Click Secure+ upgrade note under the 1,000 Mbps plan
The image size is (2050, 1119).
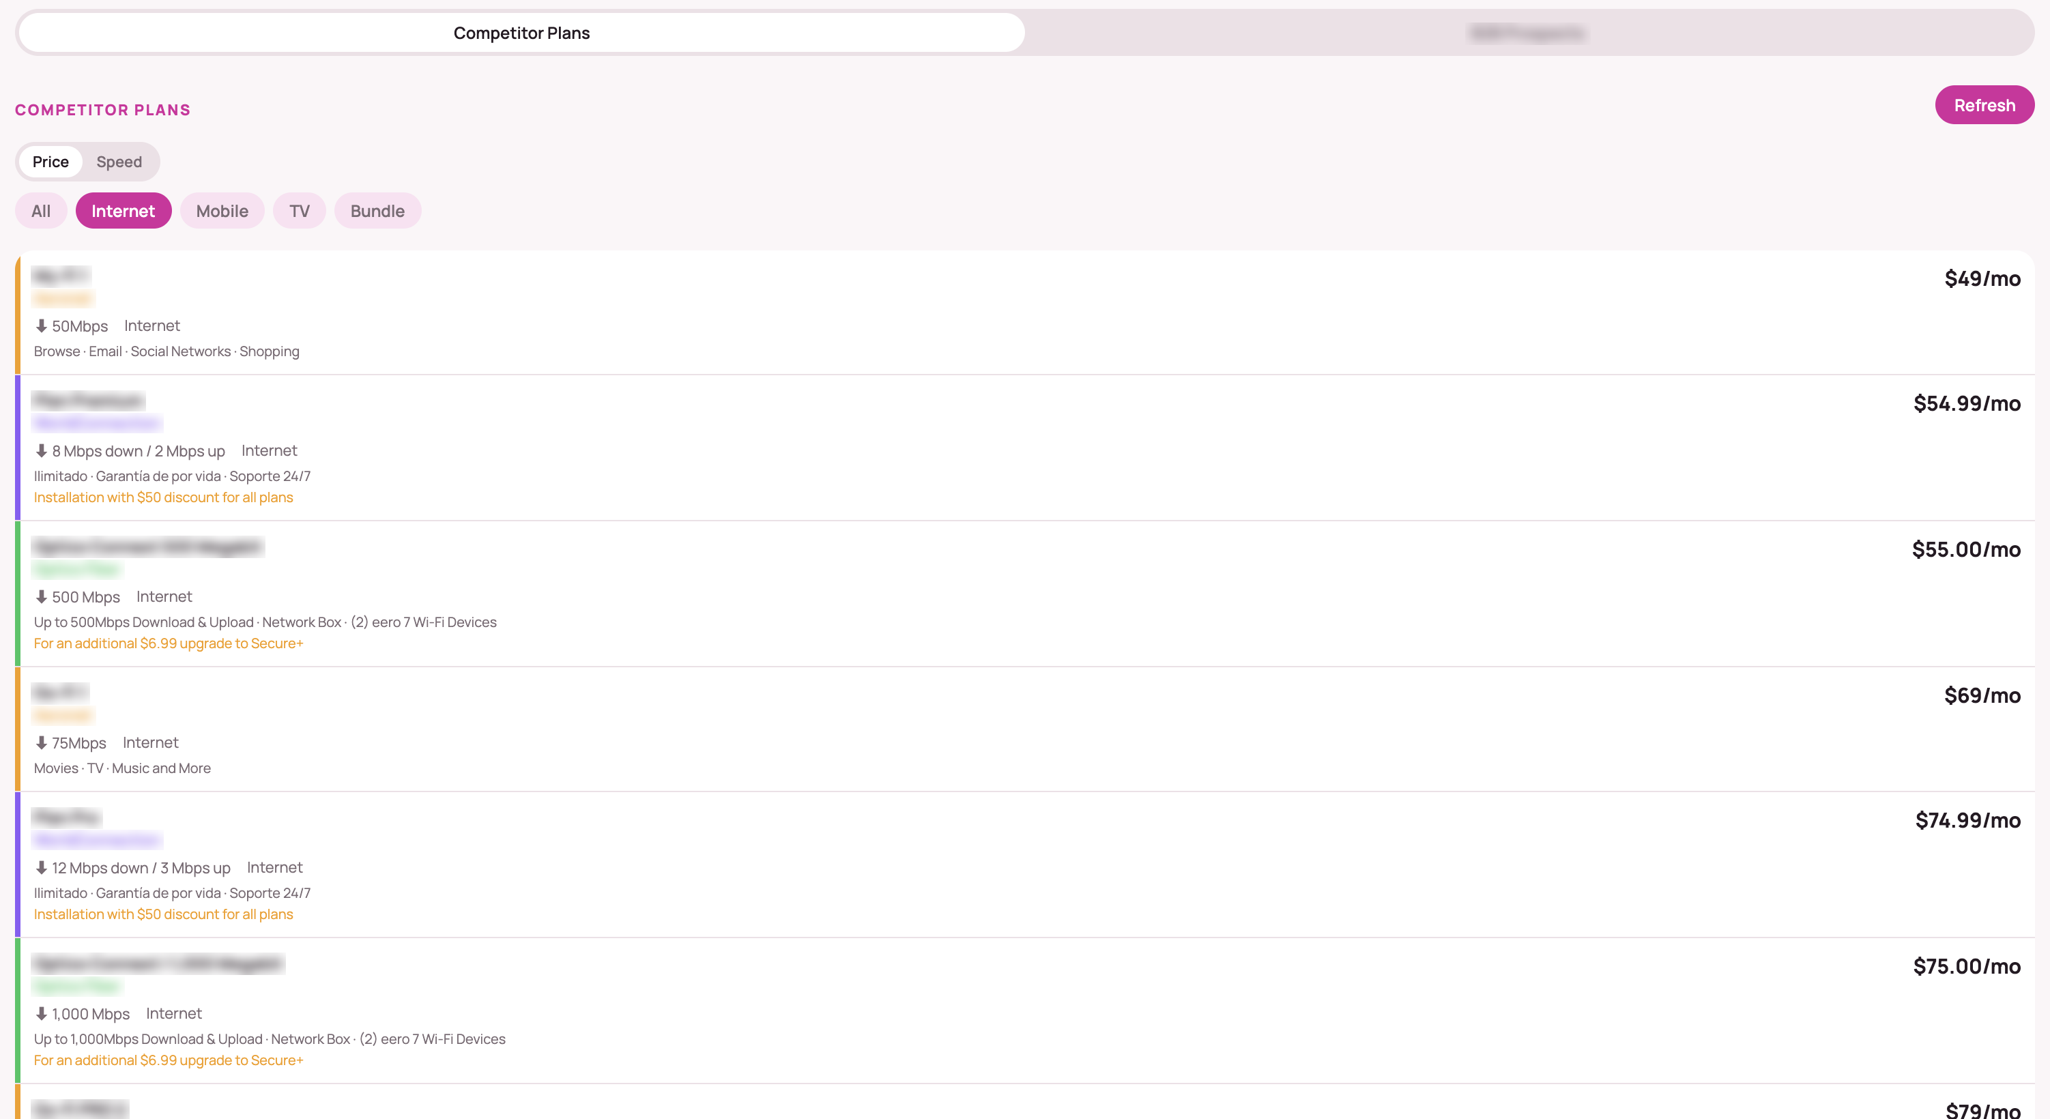click(x=169, y=1060)
